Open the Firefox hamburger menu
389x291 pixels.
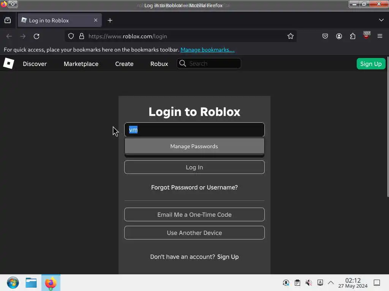click(380, 36)
